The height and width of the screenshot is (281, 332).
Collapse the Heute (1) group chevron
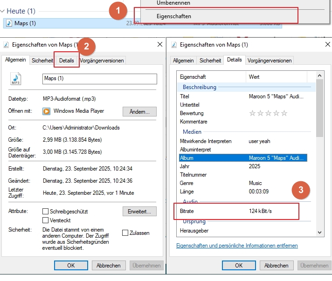tap(2, 11)
